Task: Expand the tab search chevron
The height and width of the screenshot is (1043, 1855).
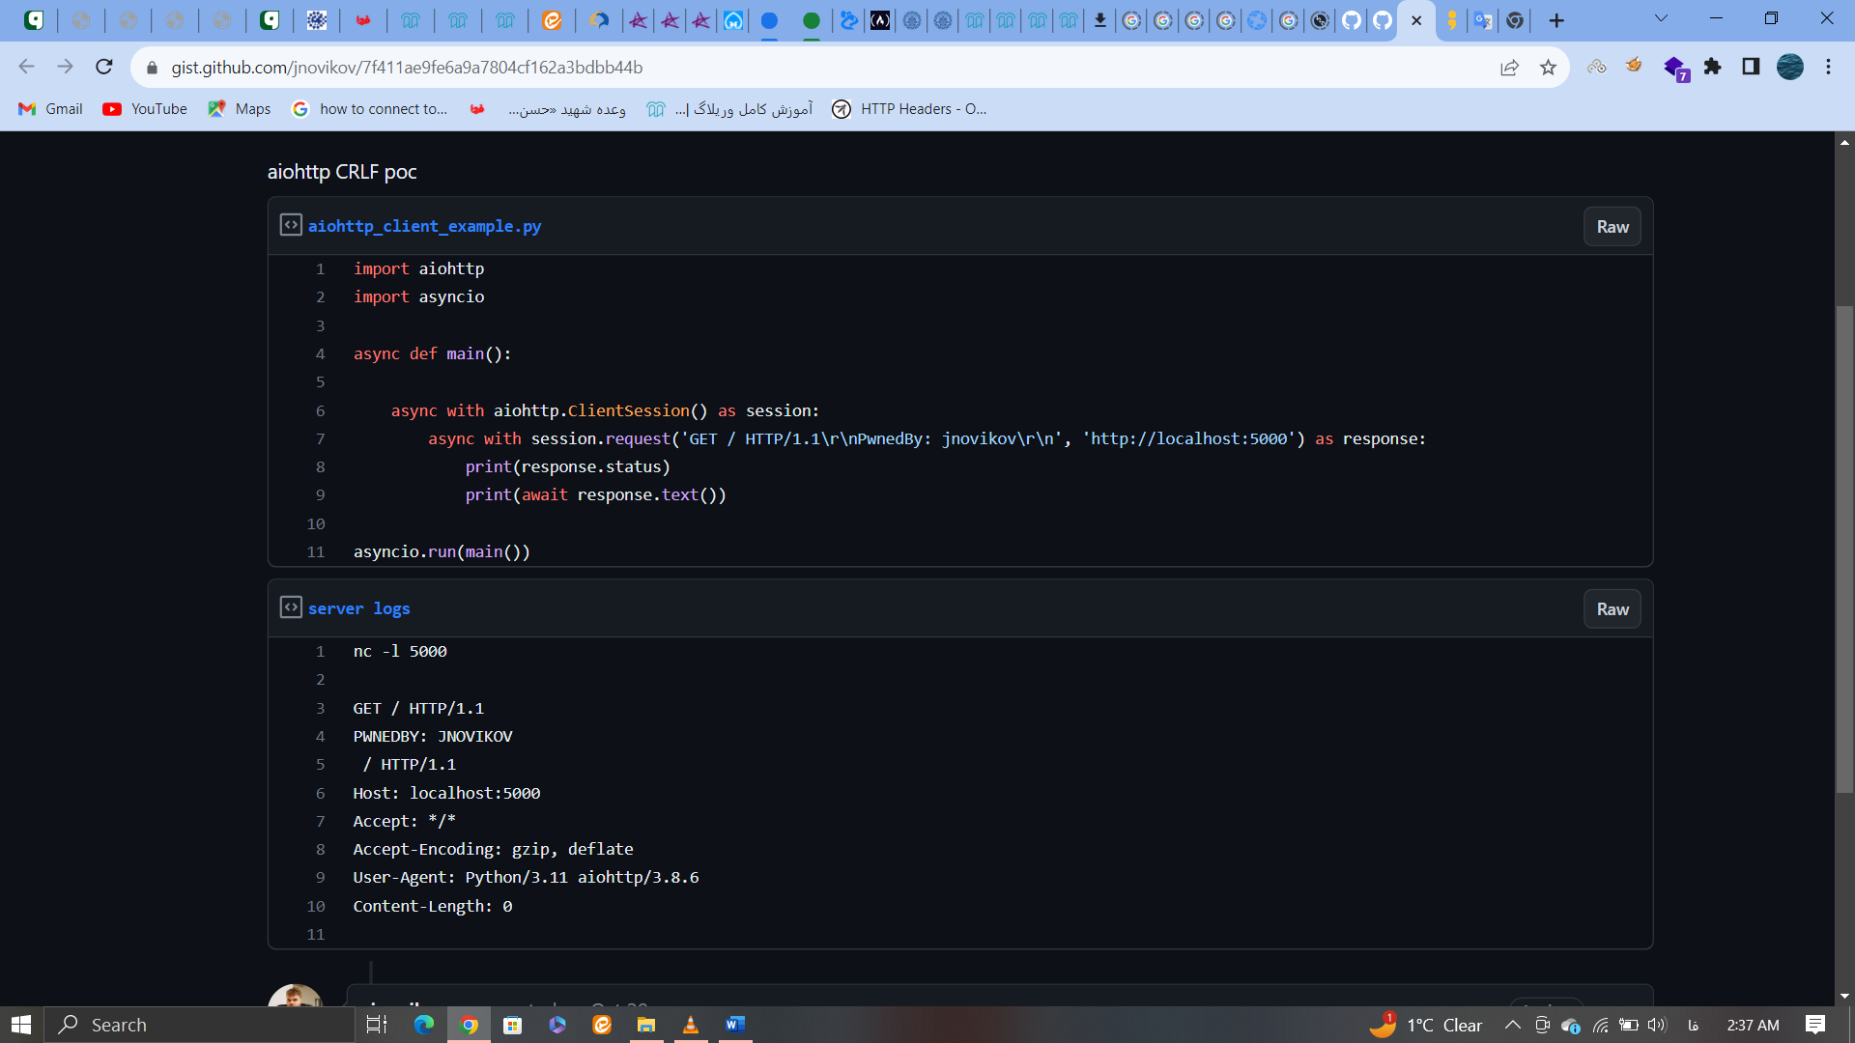Action: [x=1661, y=18]
